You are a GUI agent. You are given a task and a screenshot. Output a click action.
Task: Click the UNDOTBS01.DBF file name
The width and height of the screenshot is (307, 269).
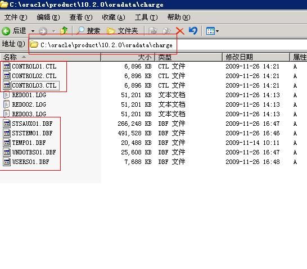[x=34, y=152]
